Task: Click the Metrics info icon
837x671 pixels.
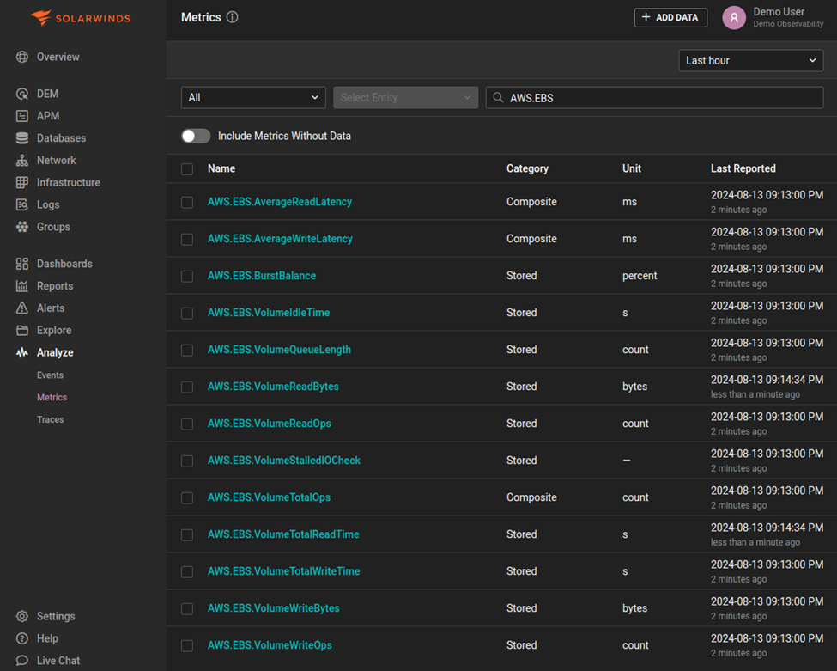Action: point(232,17)
